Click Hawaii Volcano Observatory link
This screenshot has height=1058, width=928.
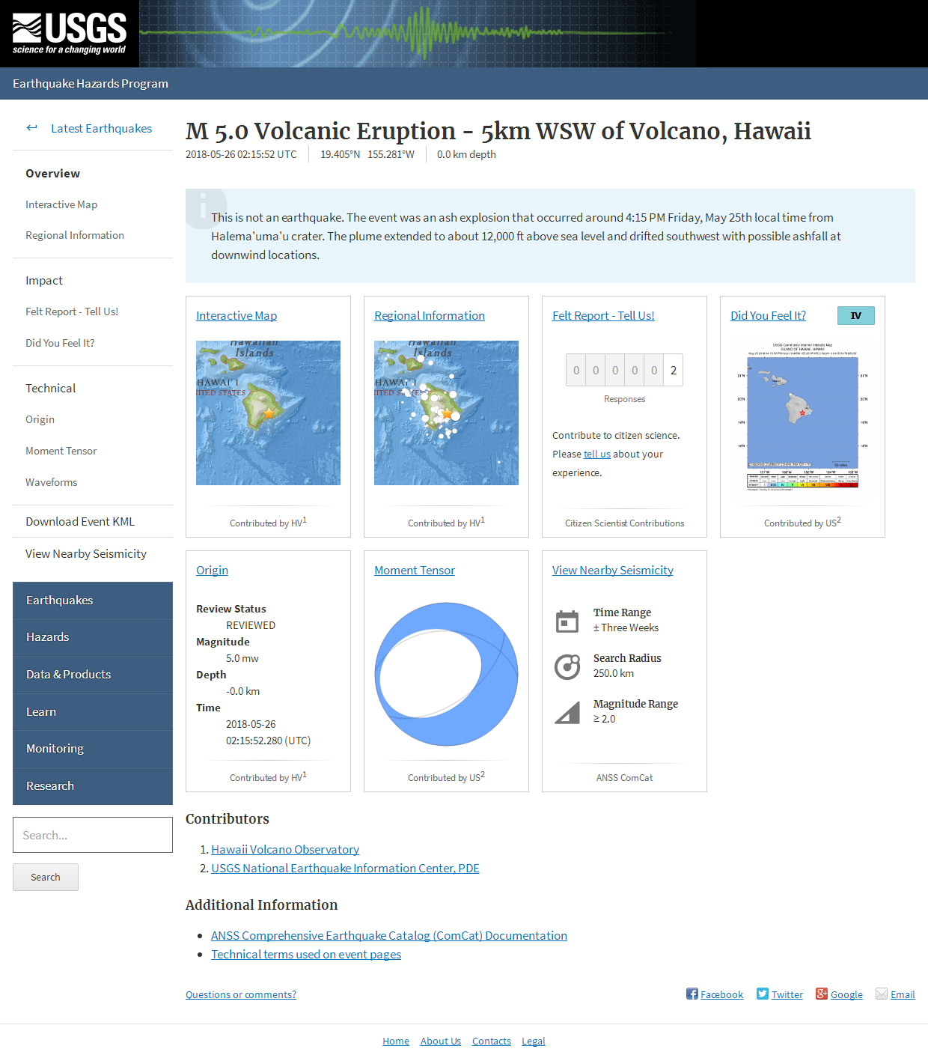point(285,849)
